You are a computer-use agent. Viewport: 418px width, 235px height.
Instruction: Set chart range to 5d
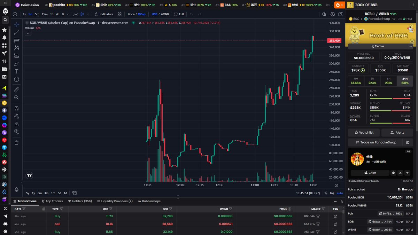[60, 193]
